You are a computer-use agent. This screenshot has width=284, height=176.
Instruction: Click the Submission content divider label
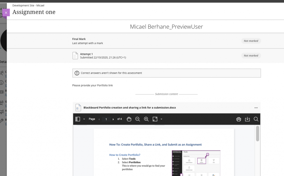tap(166, 94)
